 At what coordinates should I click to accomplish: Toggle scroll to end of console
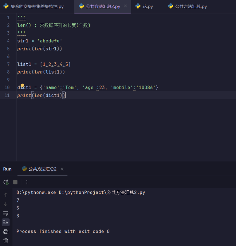[x=6, y=222]
